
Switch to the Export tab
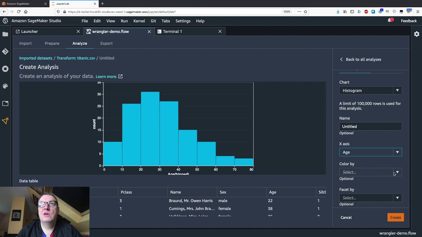click(106, 43)
